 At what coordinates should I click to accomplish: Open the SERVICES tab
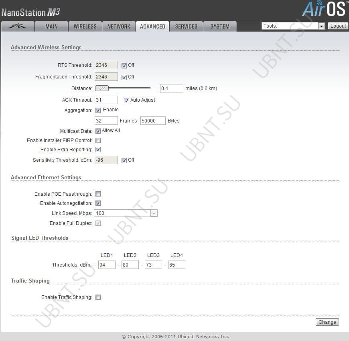pyautogui.click(x=186, y=26)
